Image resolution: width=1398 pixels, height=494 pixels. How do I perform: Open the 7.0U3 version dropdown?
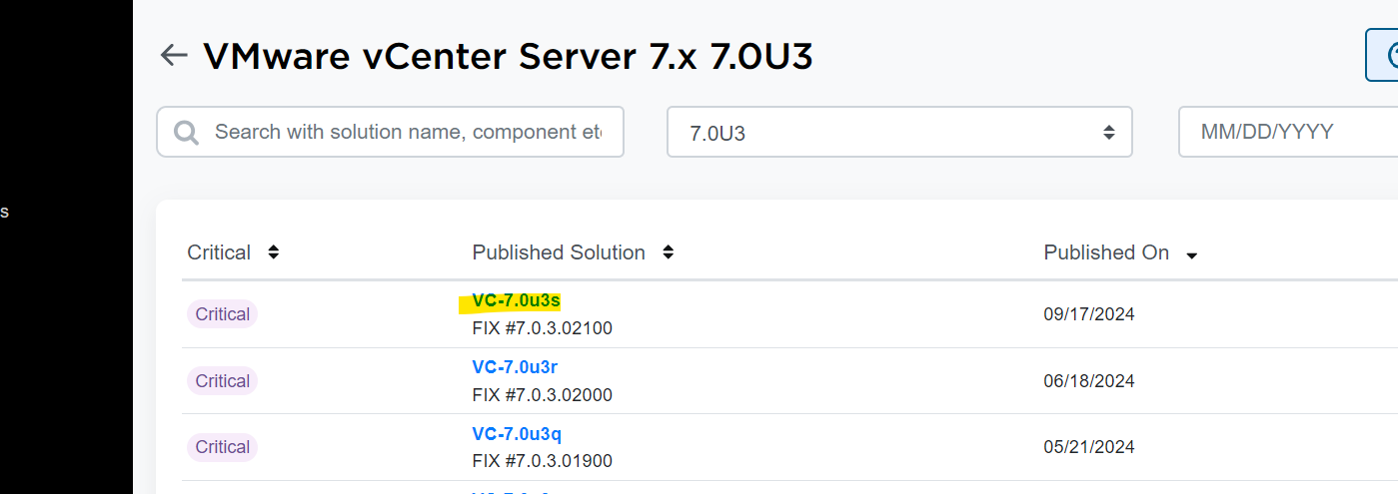(x=899, y=132)
